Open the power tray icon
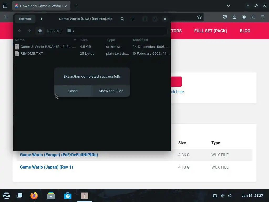This screenshot has height=202, width=269. (230, 195)
